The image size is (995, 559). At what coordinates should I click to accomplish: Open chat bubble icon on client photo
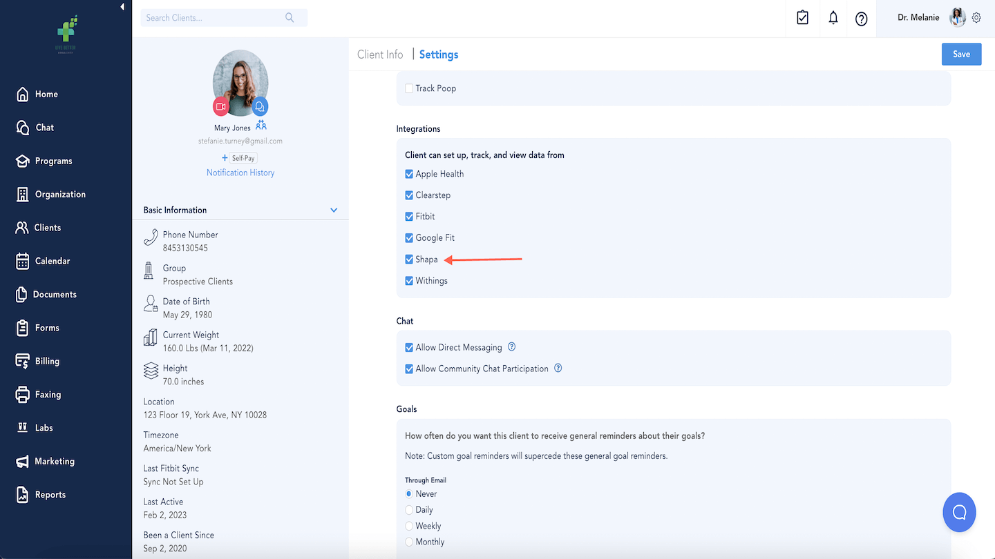point(260,107)
